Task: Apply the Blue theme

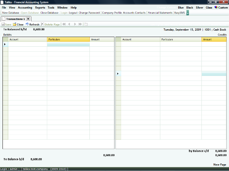Action: point(181,7)
